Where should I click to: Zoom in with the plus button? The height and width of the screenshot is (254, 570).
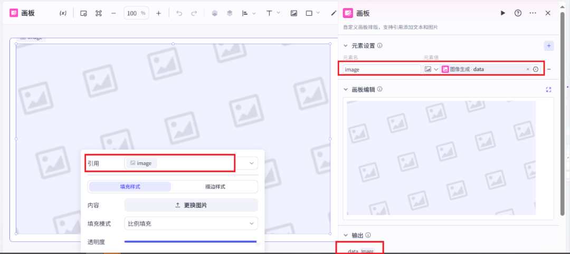point(158,13)
